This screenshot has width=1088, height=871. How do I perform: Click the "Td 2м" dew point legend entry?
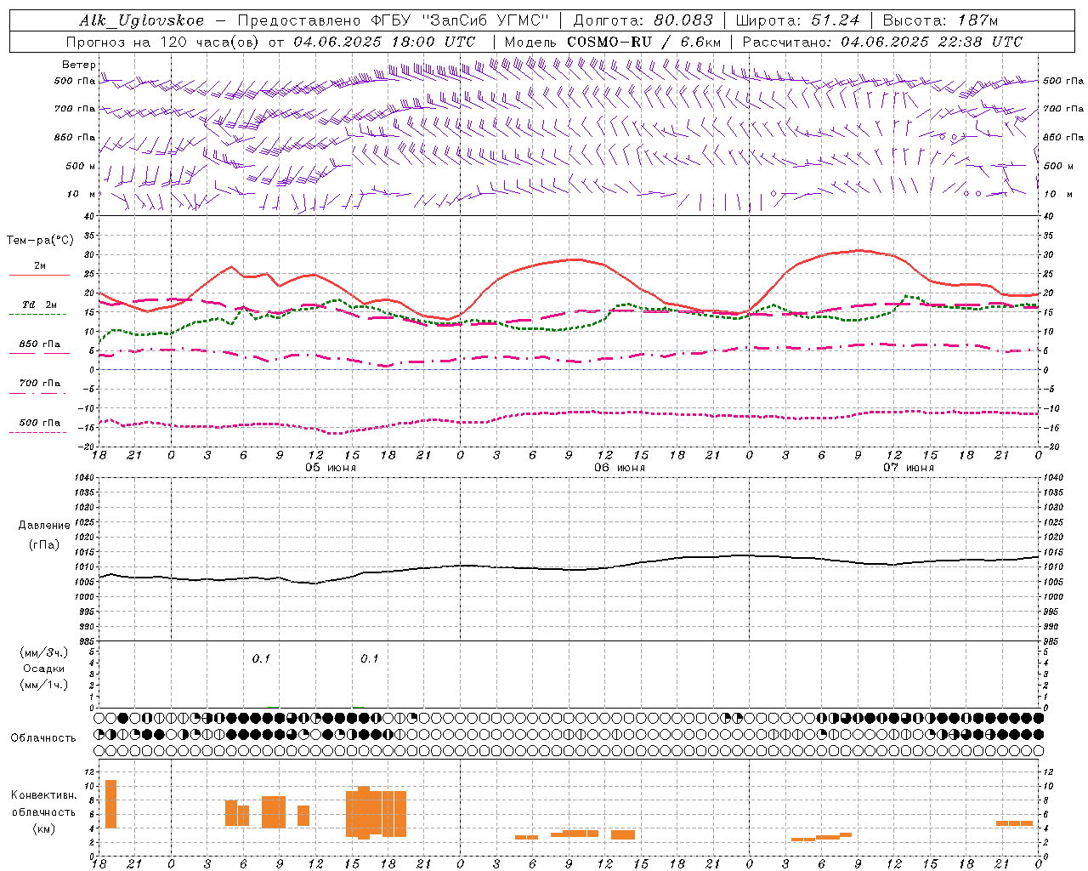(x=40, y=305)
